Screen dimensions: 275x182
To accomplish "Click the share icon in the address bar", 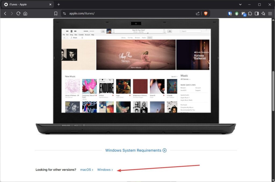I will 198,13.
